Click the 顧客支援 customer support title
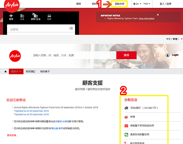Viewport: 183px width, 144px height. point(92,83)
